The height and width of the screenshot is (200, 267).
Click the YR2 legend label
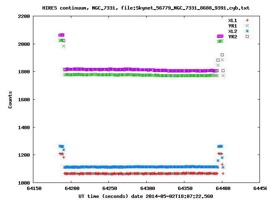click(x=233, y=37)
